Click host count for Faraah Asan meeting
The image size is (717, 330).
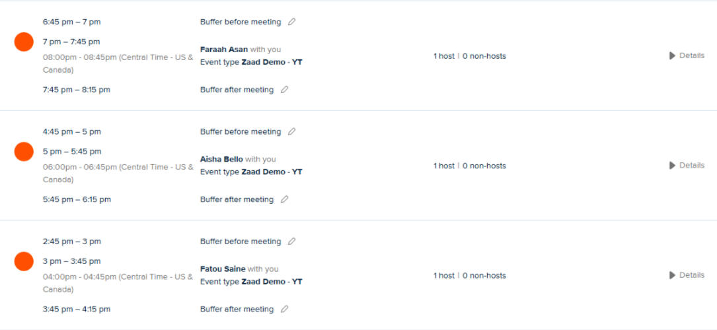tap(444, 56)
